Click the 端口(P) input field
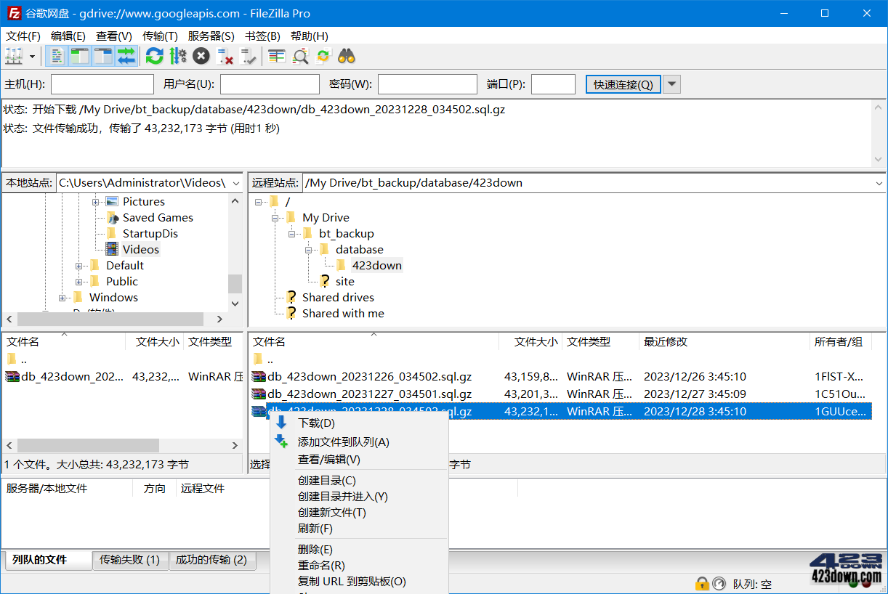This screenshot has height=594, width=888. click(553, 84)
